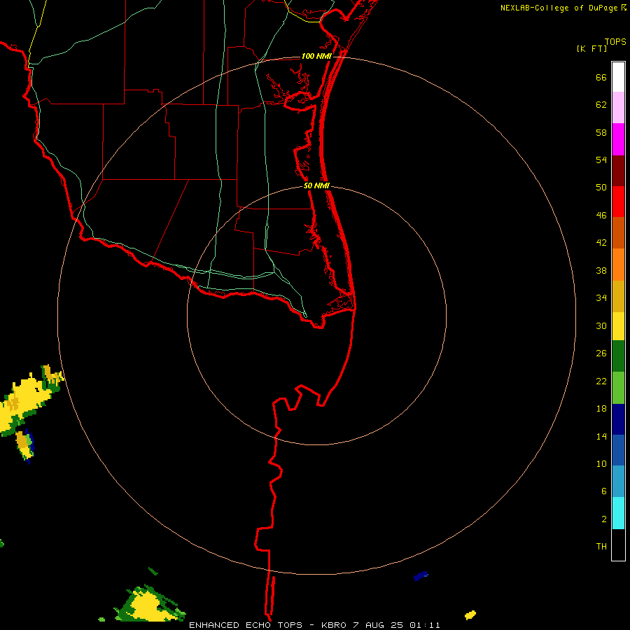630x630 pixels.
Task: Select the sky blue legend swatch
Action: (x=618, y=482)
